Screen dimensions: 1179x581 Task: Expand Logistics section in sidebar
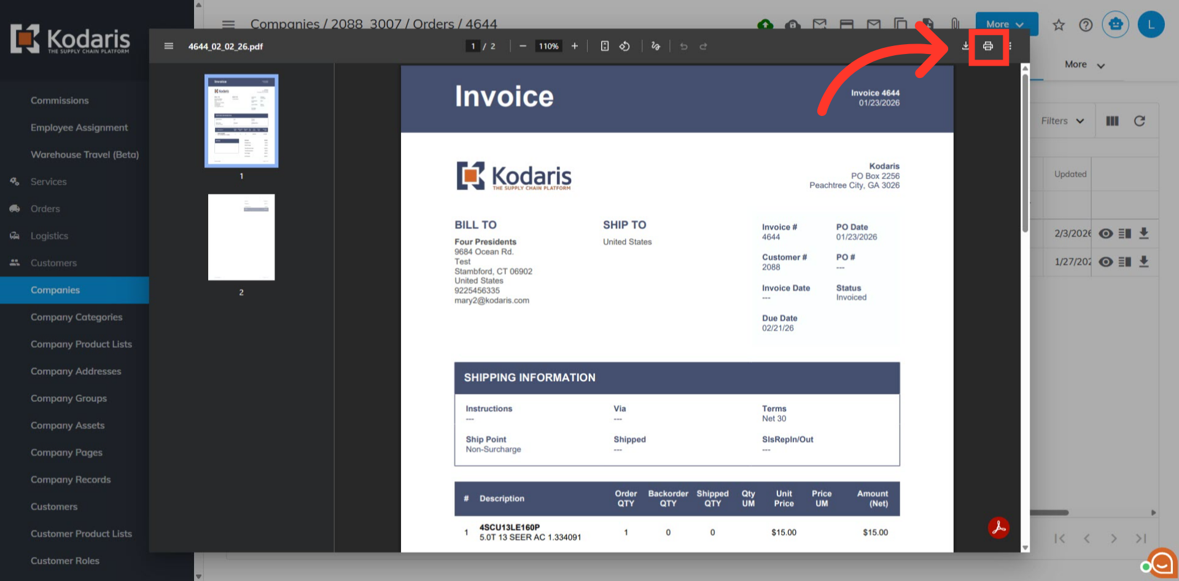(x=49, y=236)
